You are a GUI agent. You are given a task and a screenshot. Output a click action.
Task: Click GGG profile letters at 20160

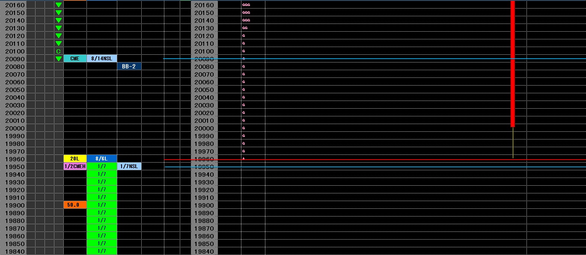(246, 5)
